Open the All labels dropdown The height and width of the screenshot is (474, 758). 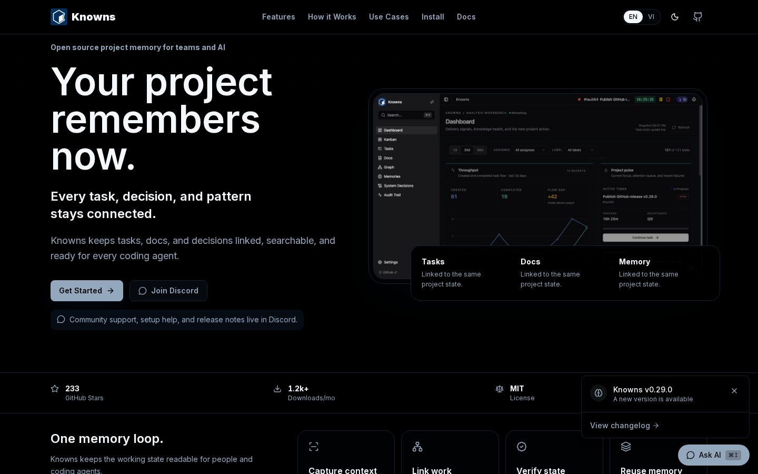pyautogui.click(x=581, y=150)
